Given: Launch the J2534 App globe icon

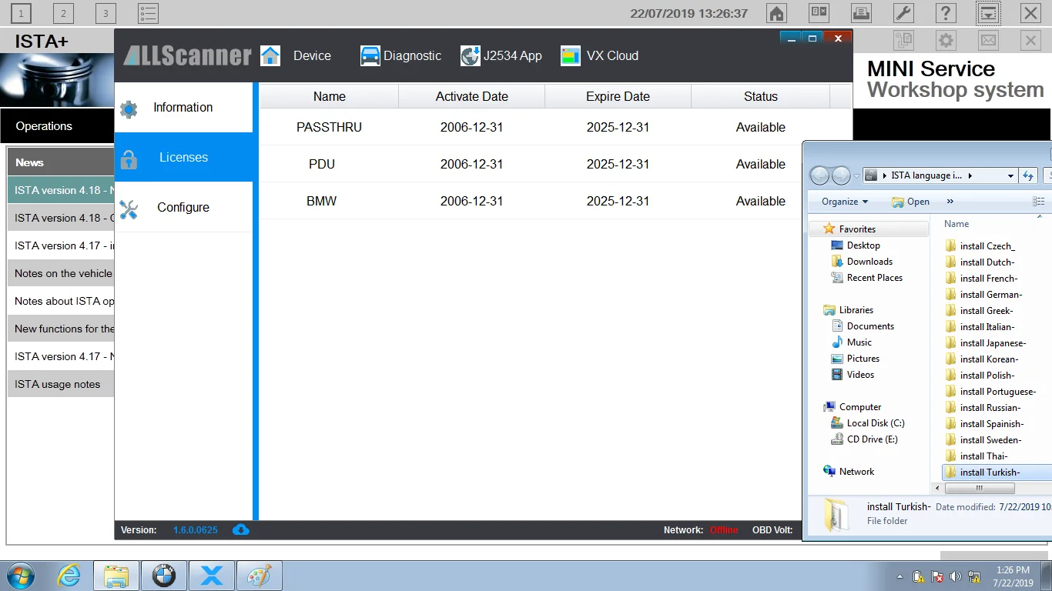Looking at the screenshot, I should (471, 55).
